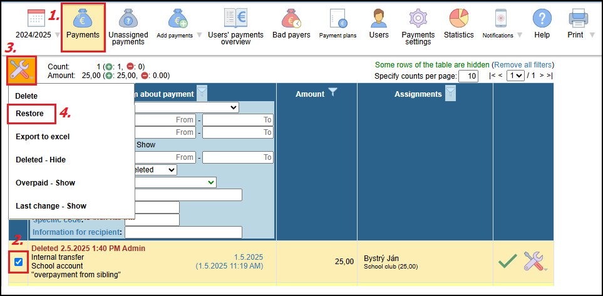Open the Help question mark icon
The image size is (603, 296).
(542, 19)
